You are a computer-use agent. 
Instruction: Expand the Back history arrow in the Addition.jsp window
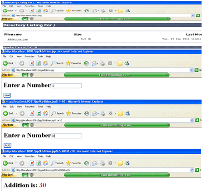tap(16, 63)
